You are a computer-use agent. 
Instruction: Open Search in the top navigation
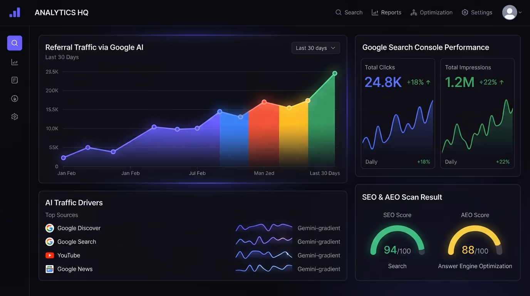coord(349,12)
